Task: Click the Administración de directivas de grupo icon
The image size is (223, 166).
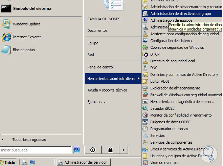Action: point(145,14)
